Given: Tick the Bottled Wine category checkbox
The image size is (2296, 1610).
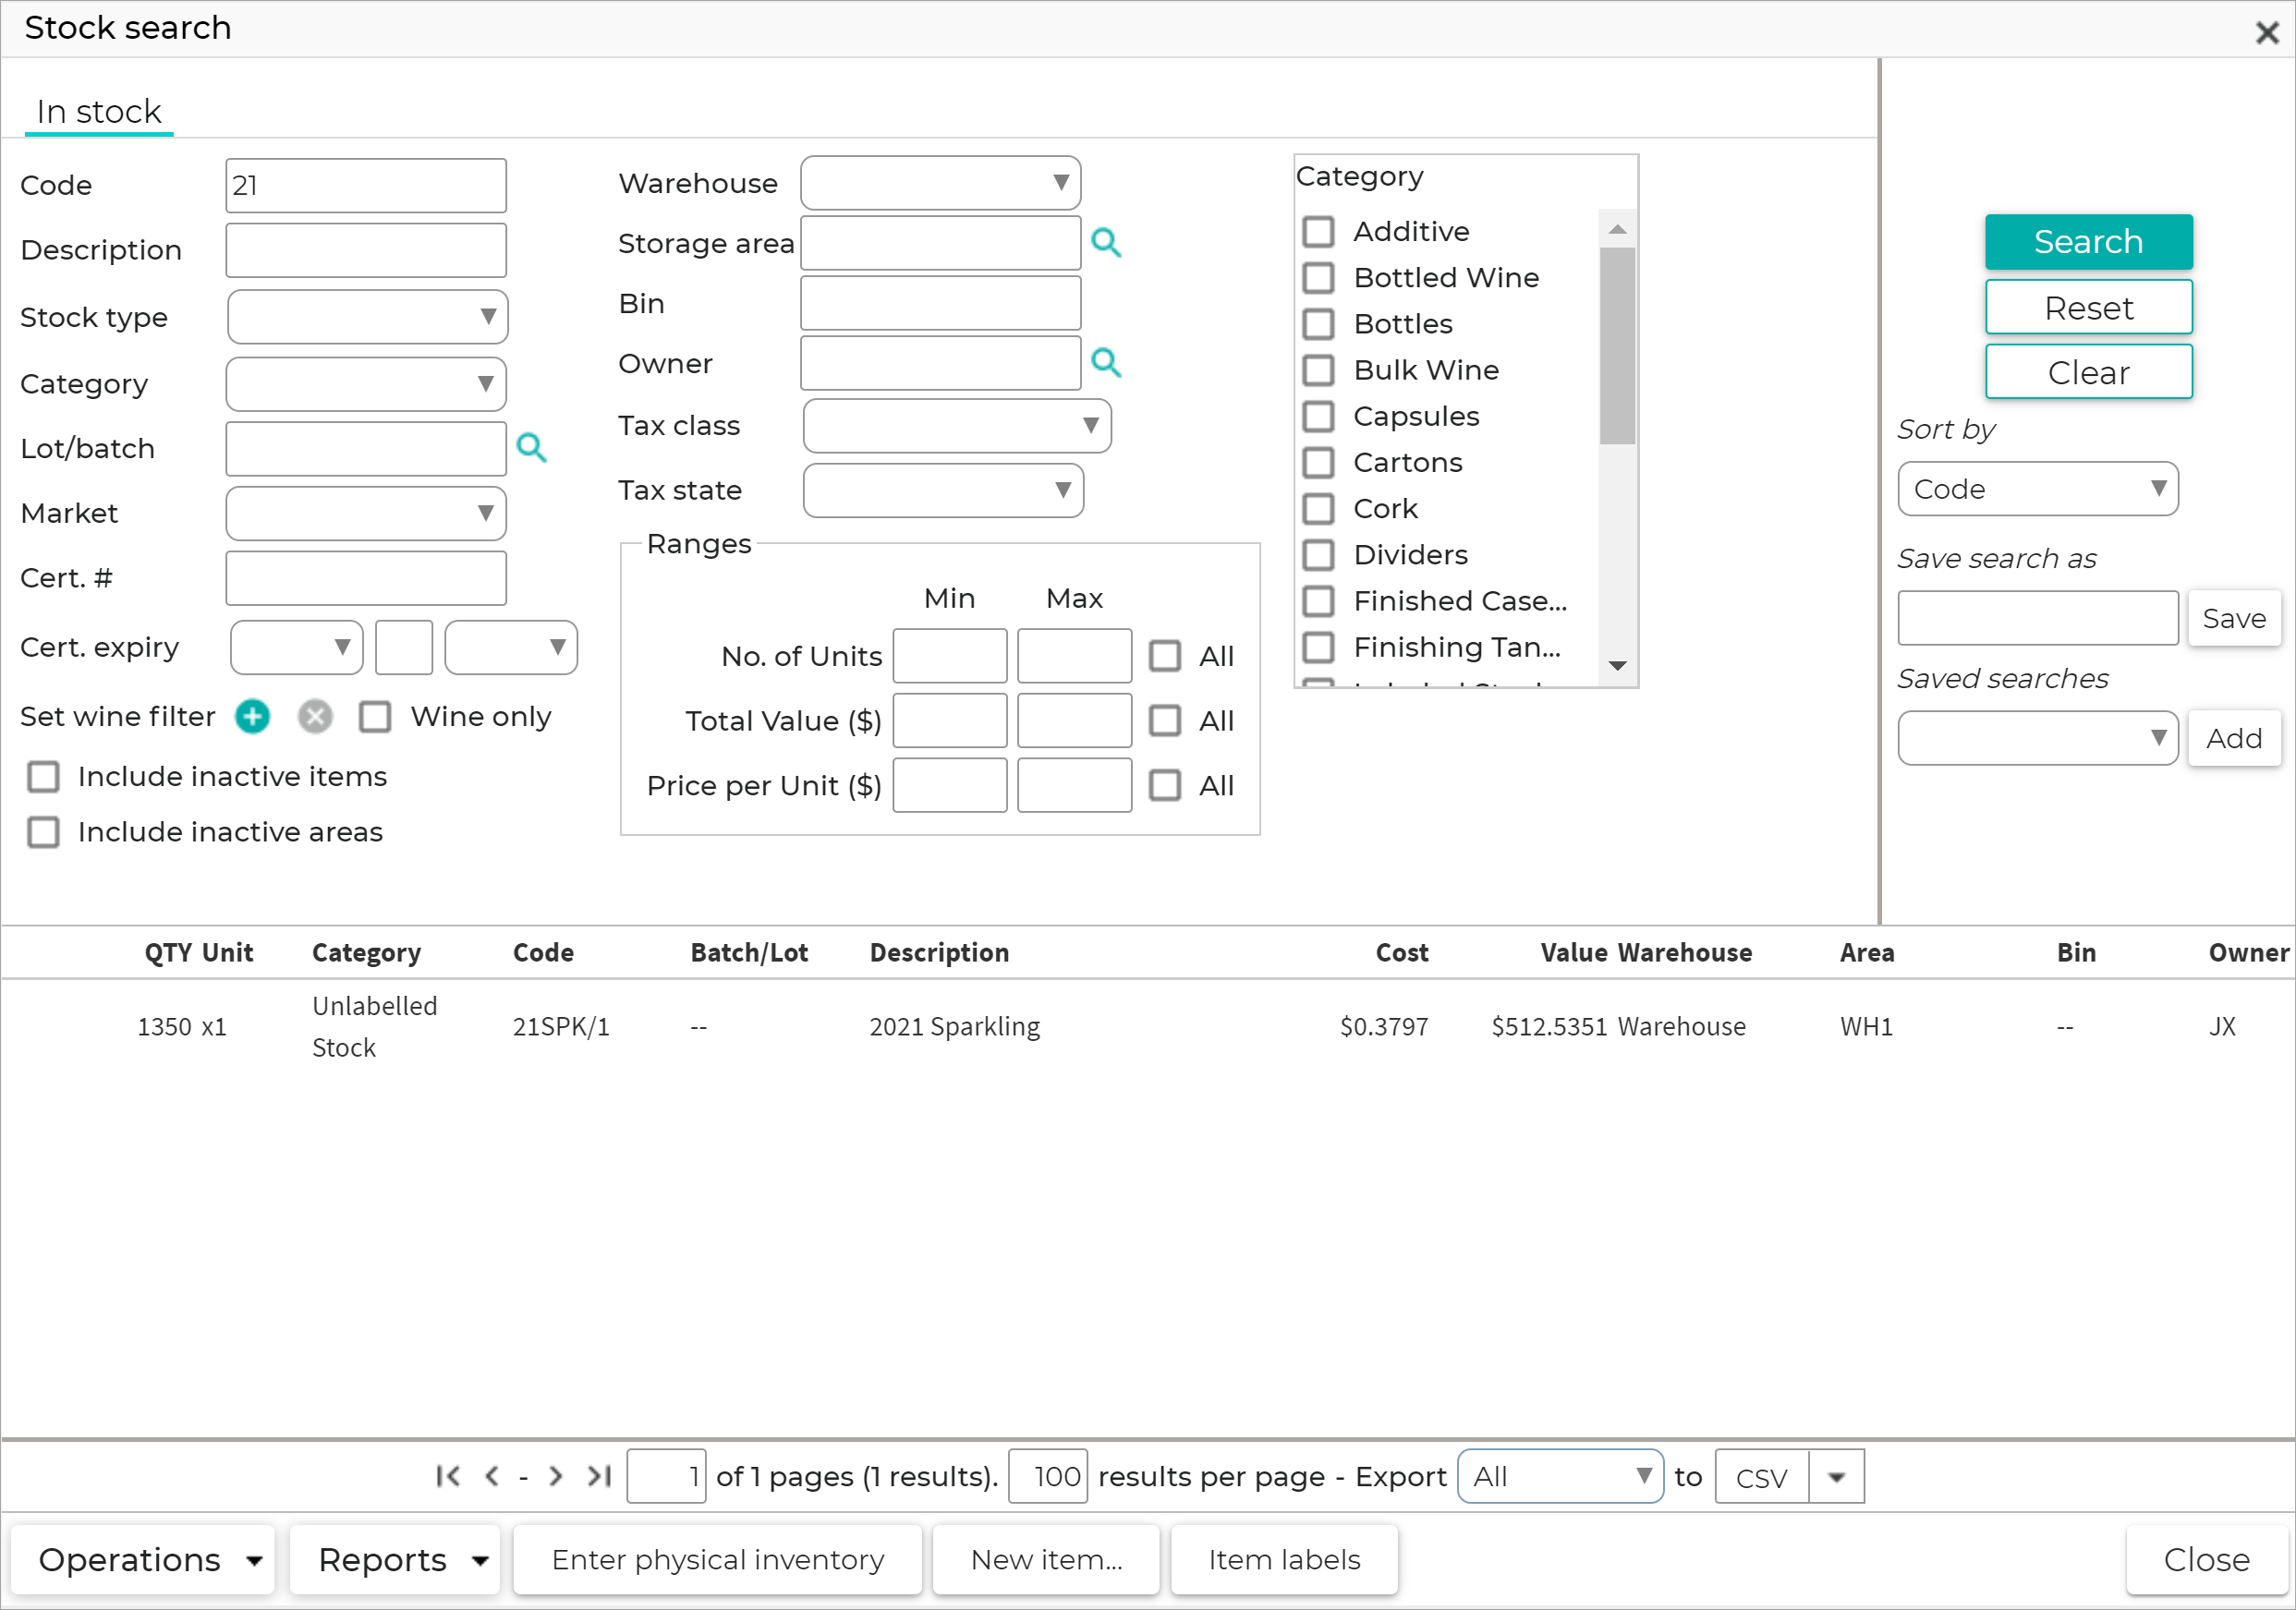Looking at the screenshot, I should 1319,277.
